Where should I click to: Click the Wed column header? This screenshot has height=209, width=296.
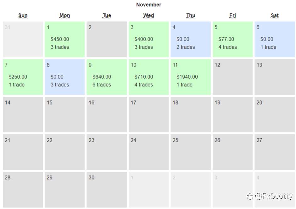tap(148, 15)
